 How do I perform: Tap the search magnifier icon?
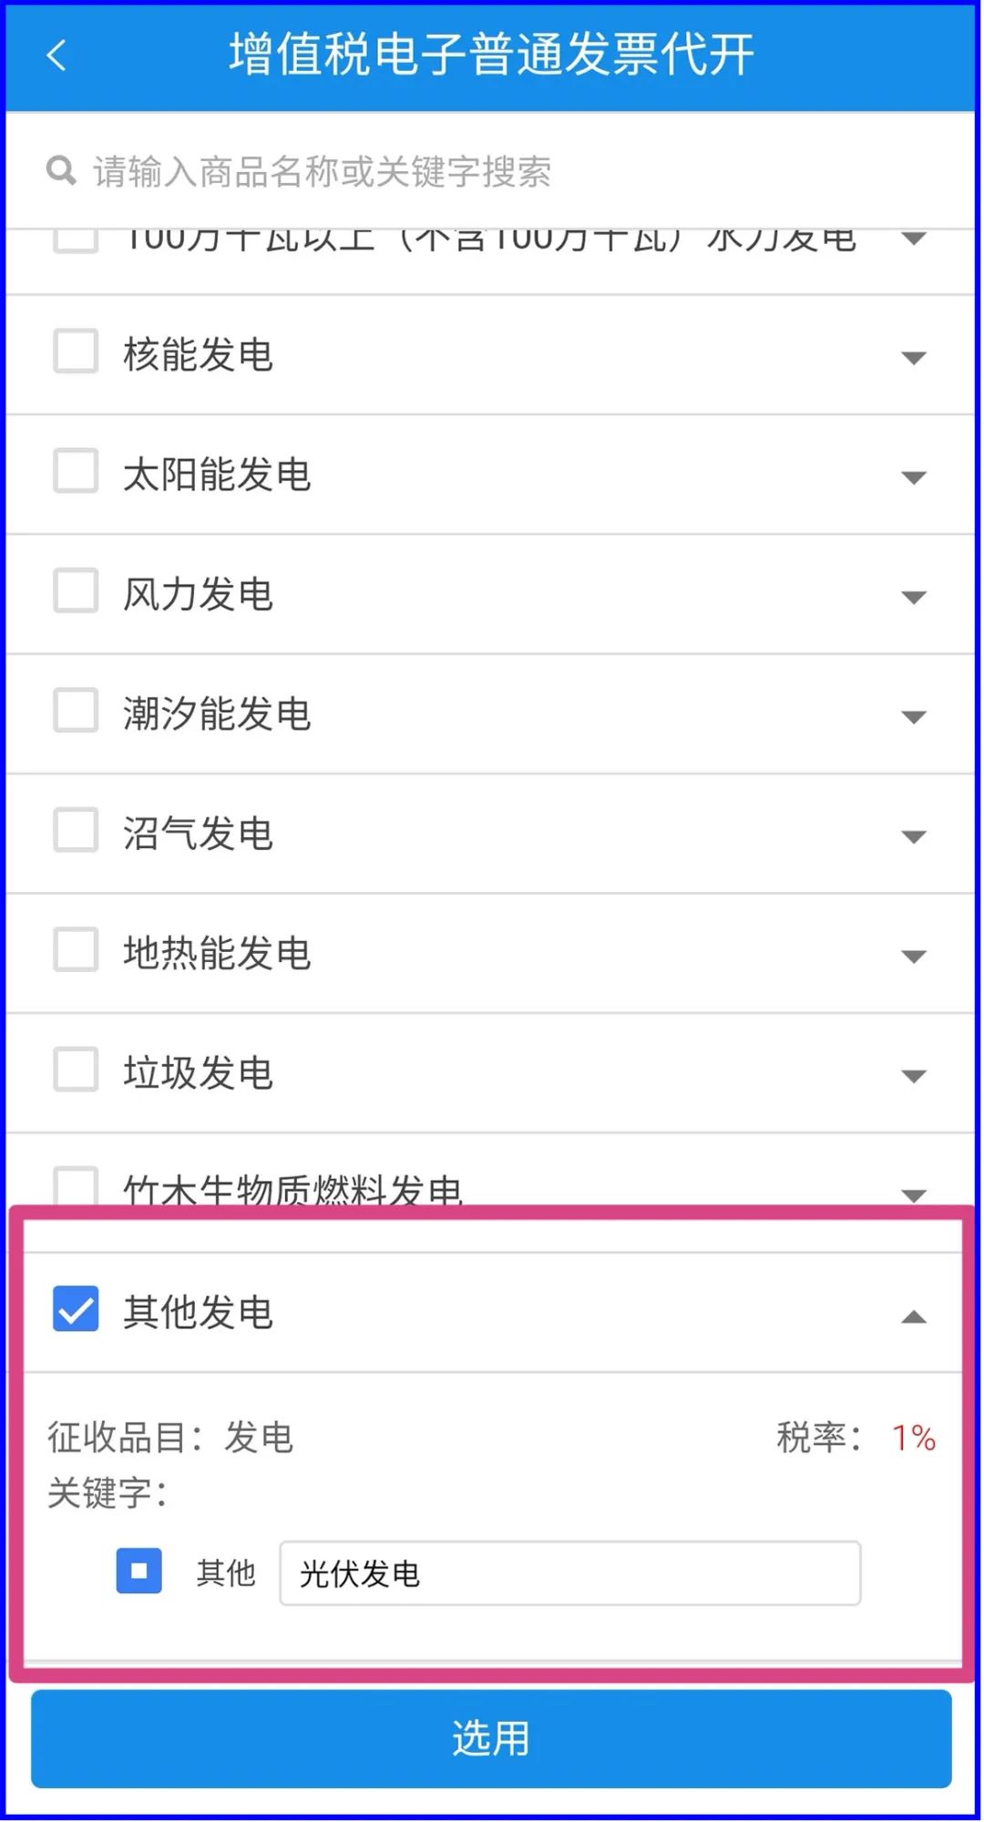tap(61, 170)
